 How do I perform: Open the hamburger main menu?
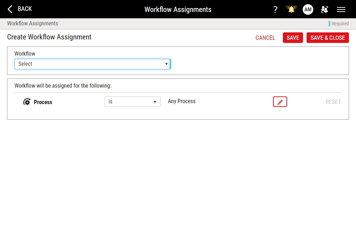tap(341, 9)
